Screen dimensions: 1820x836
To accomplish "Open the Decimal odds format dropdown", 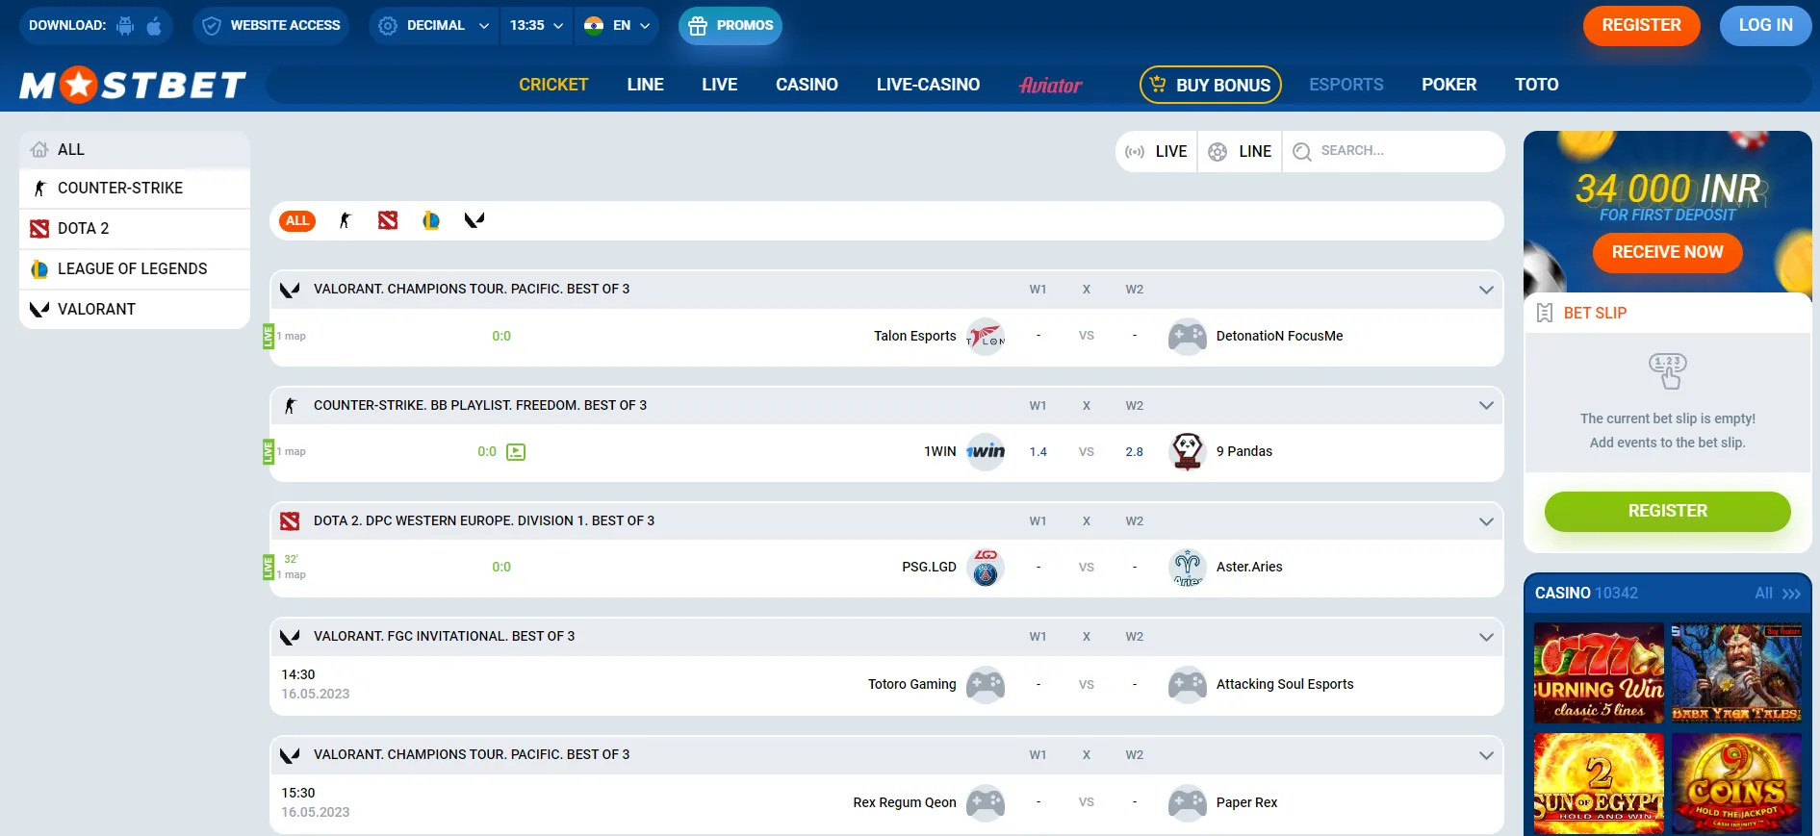I will tap(434, 26).
